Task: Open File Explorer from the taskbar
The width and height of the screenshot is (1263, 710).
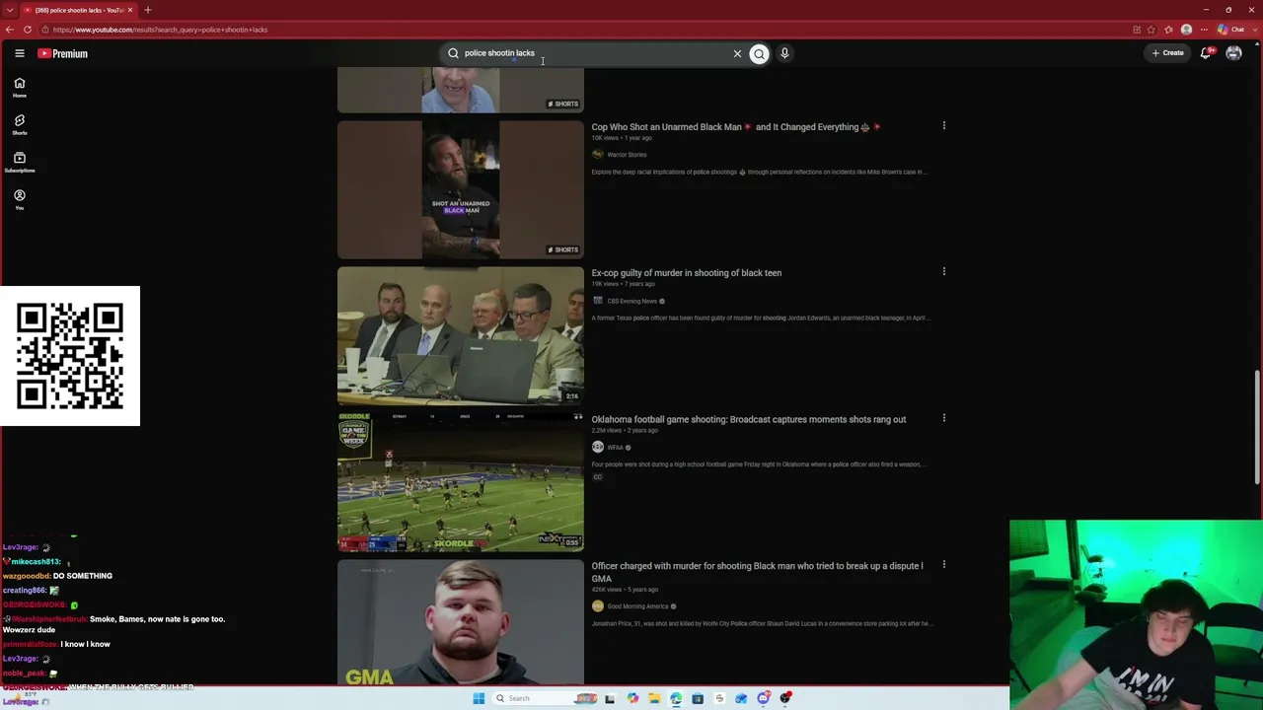Action: tap(653, 698)
